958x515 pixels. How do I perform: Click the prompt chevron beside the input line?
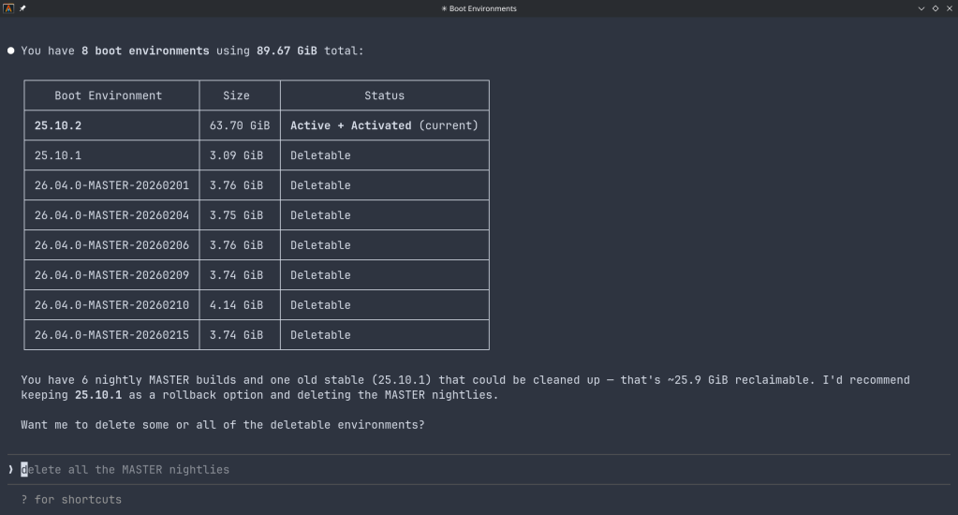coord(11,469)
